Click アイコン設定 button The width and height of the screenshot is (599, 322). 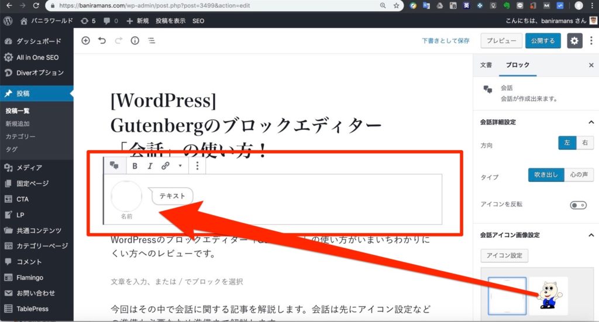click(504, 255)
